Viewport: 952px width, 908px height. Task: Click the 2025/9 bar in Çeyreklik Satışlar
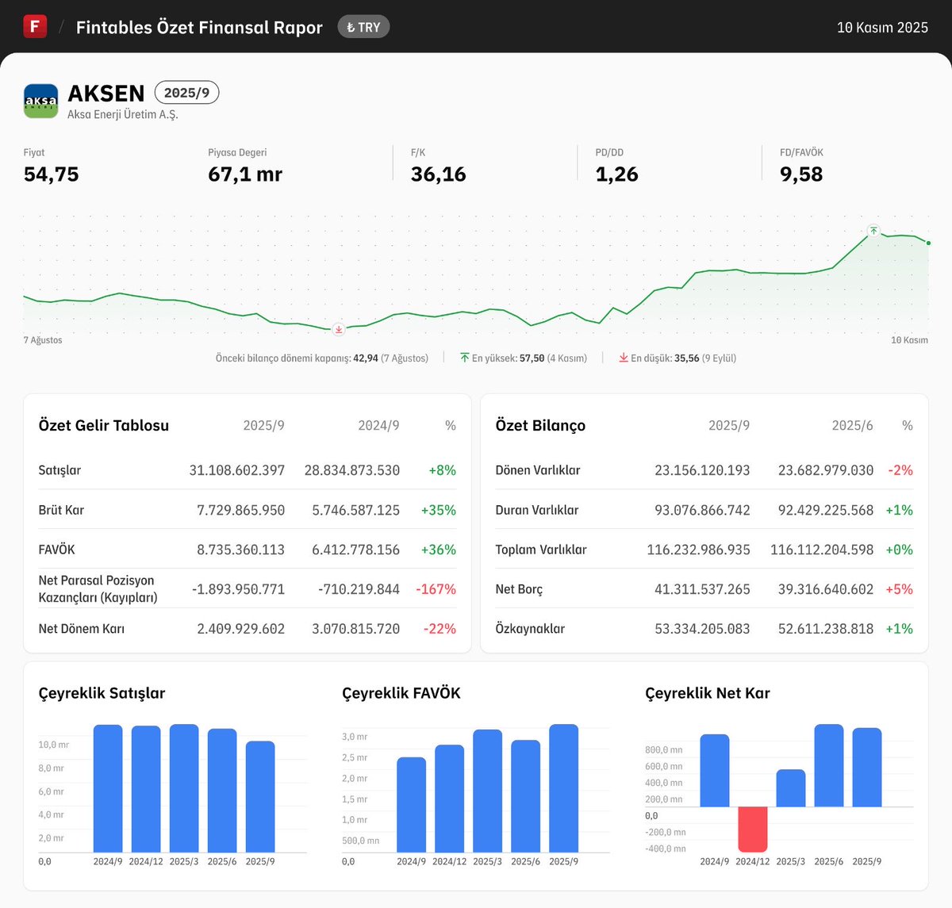click(x=260, y=797)
